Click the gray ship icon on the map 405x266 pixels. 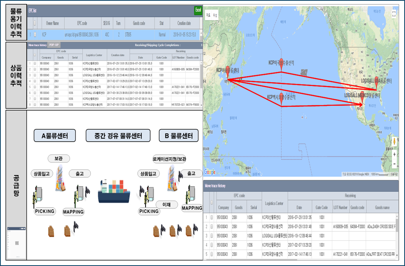(304, 72)
